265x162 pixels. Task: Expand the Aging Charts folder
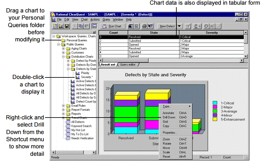[x=64, y=49]
